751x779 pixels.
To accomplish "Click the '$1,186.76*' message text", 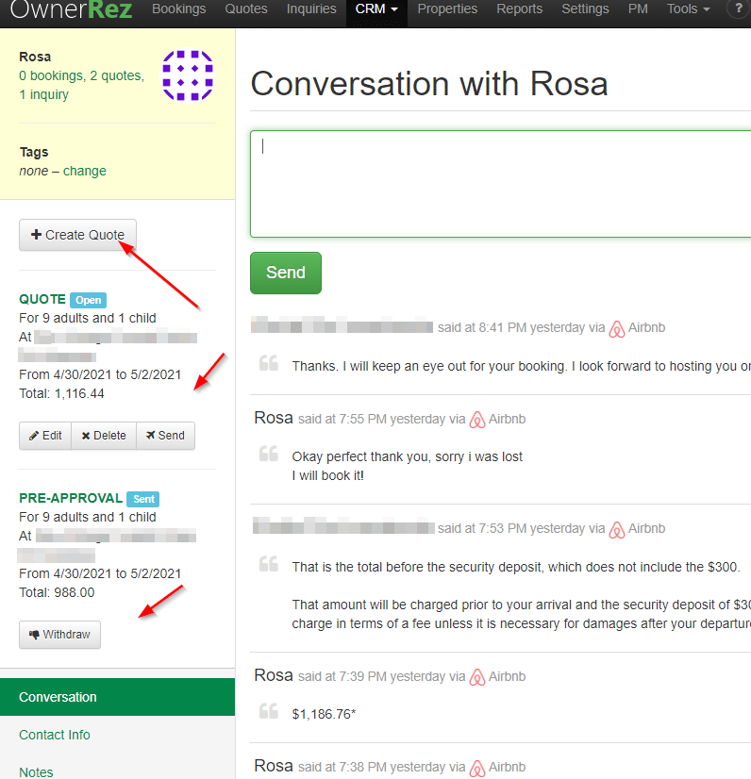I will (x=324, y=714).
